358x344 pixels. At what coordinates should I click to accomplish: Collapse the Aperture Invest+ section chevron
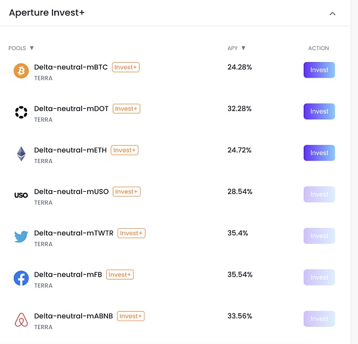click(332, 14)
